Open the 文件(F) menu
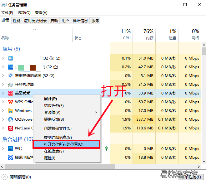Viewport: 206px width, 184px height. coord(7,13)
